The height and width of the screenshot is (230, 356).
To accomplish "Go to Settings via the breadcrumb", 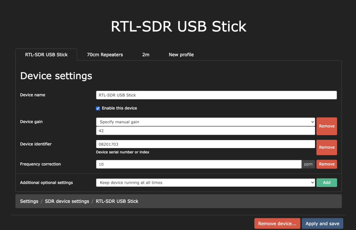I will tap(29, 201).
